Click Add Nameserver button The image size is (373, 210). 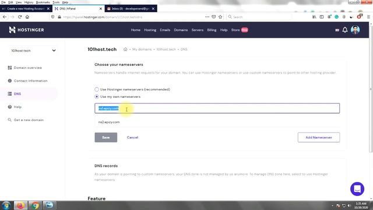[319, 138]
